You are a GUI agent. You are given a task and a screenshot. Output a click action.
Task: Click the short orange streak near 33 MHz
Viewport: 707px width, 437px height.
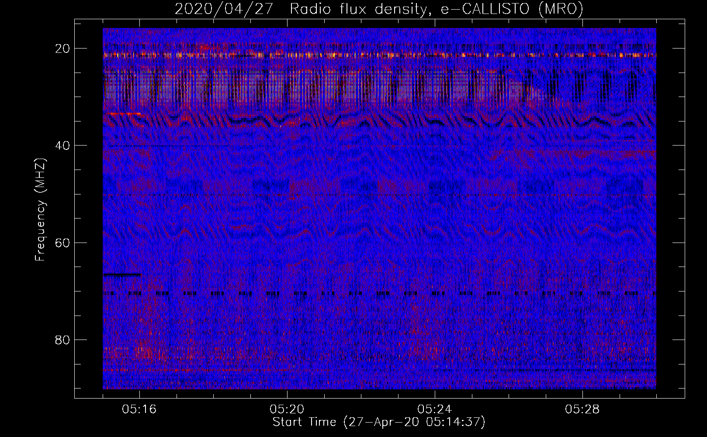tap(122, 114)
